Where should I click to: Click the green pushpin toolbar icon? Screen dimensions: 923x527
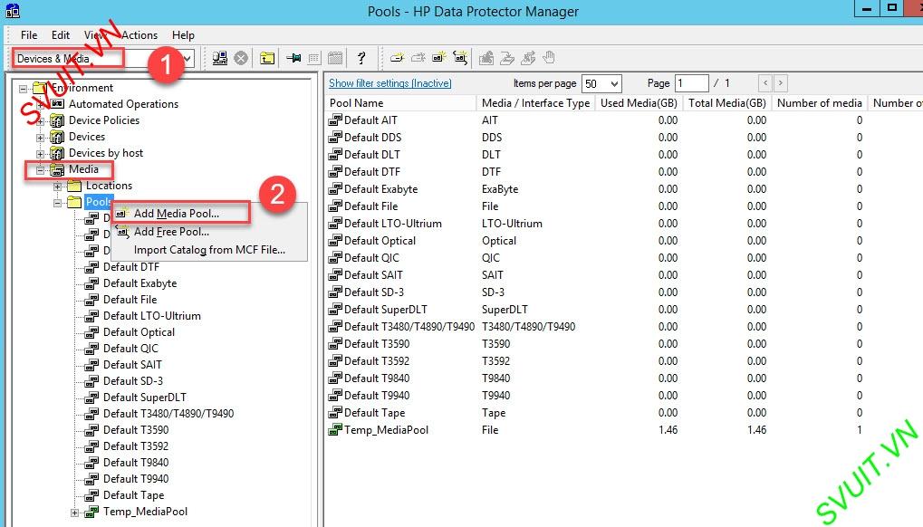(293, 58)
